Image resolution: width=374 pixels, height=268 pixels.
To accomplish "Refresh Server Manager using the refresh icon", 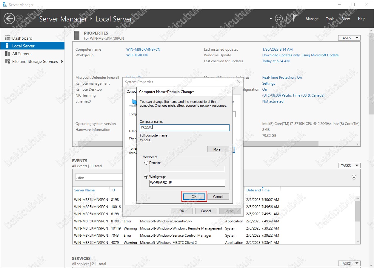I will click(x=279, y=18).
